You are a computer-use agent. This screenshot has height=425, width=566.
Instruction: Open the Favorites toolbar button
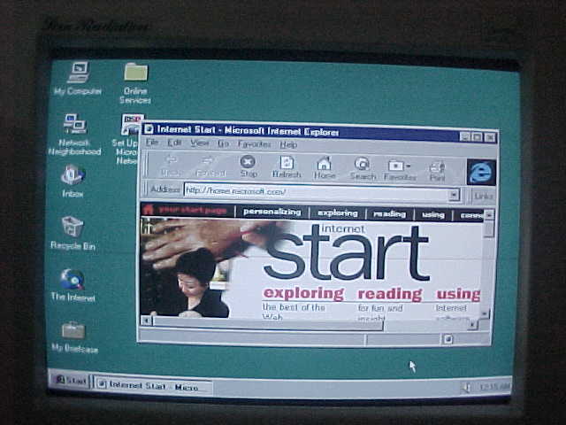400,170
